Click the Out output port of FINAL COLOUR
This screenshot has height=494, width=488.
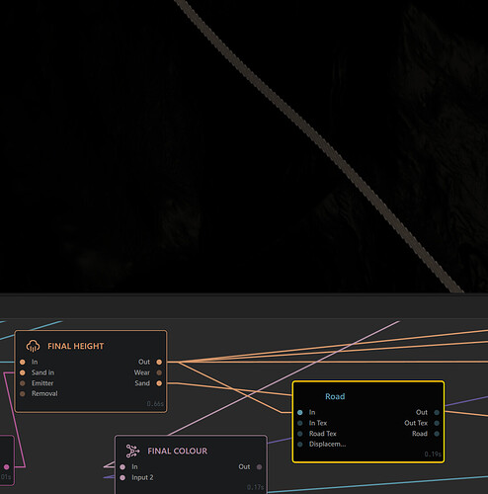tap(260, 467)
